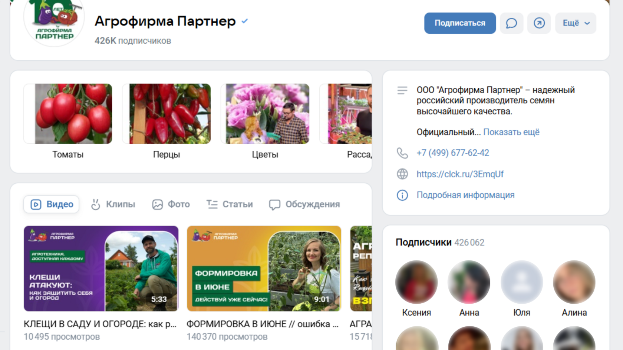This screenshot has width=623, height=350.
Task: Click the globe website icon
Action: [x=402, y=174]
